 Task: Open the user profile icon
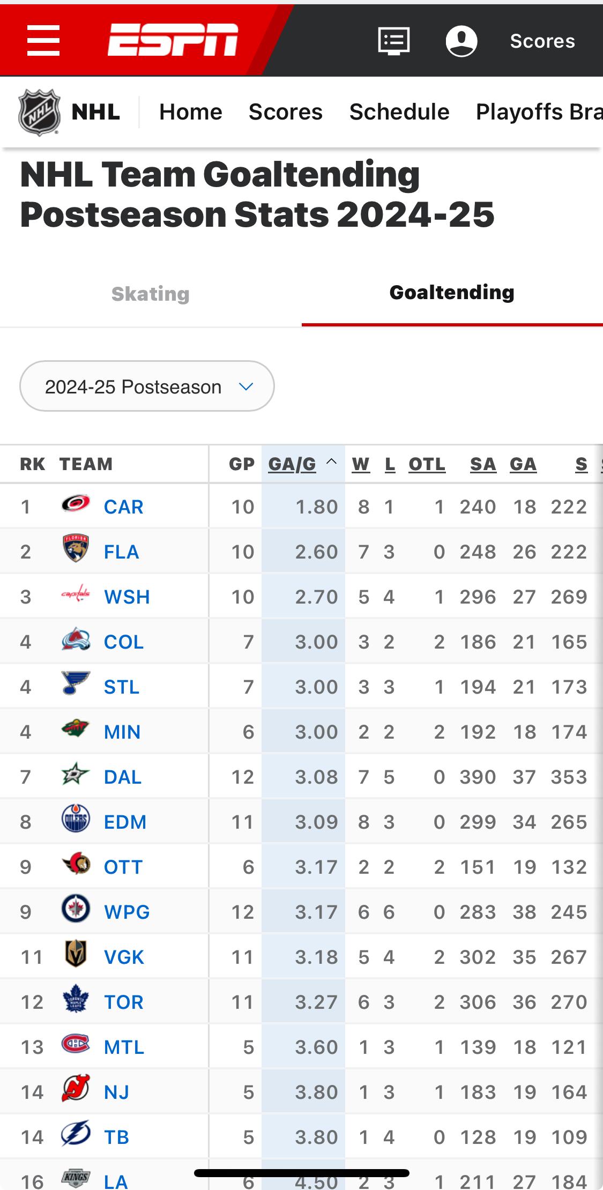coord(461,41)
